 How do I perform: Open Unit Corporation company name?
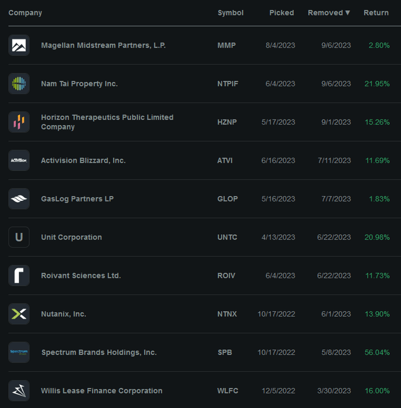click(x=71, y=237)
